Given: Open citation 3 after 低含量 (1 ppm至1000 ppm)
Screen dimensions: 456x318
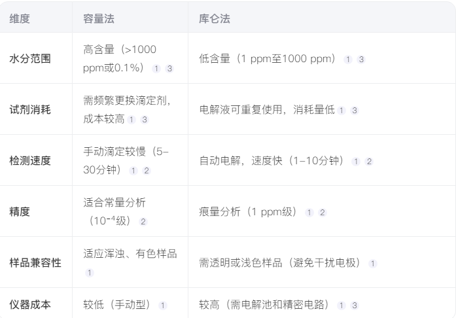Looking at the screenshot, I should tap(361, 60).
